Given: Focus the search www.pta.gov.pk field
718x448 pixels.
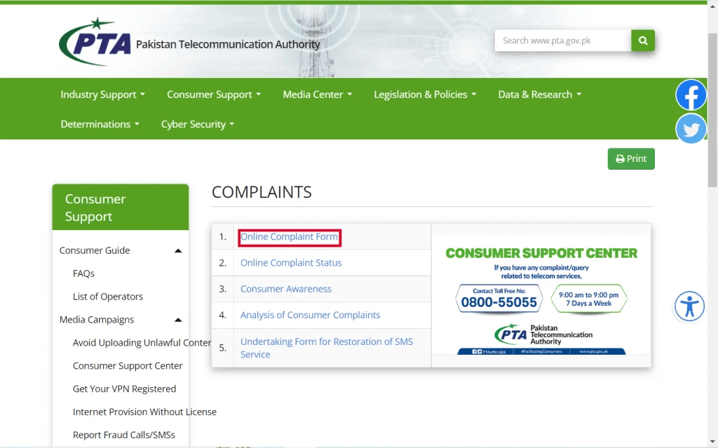Looking at the screenshot, I should 563,41.
